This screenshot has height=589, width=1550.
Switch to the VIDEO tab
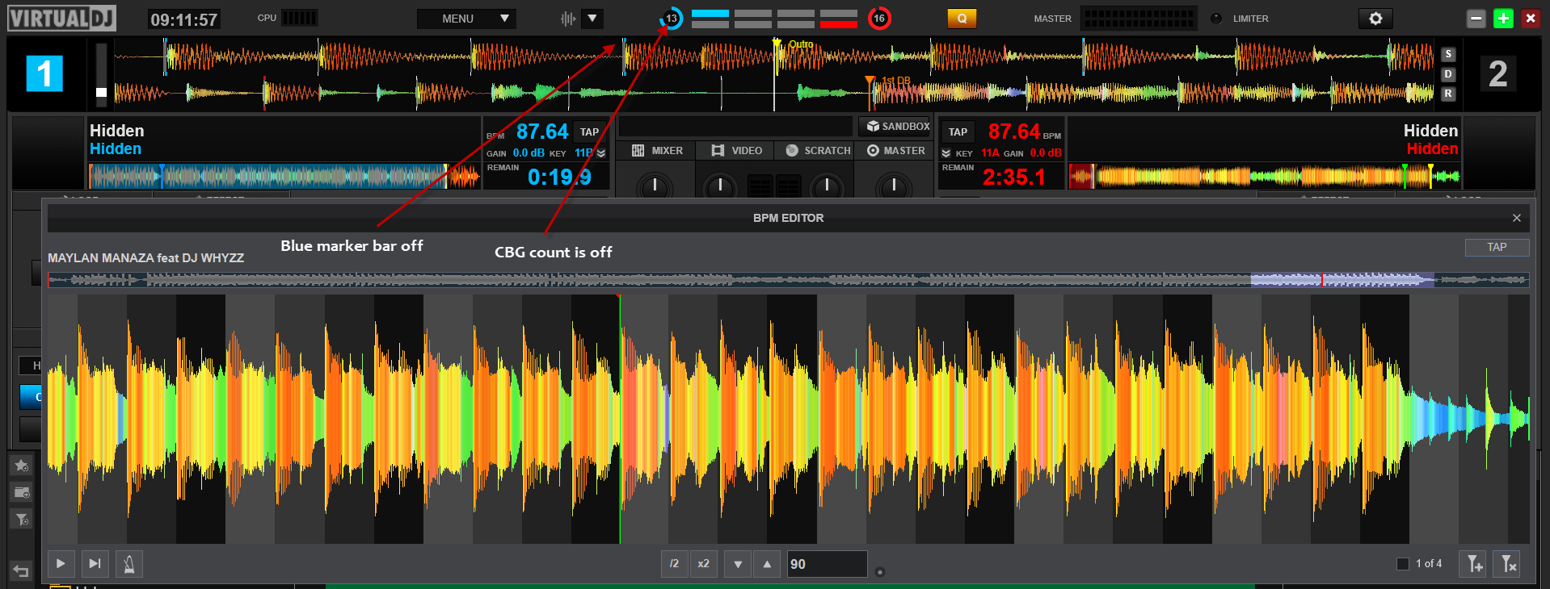click(x=735, y=151)
